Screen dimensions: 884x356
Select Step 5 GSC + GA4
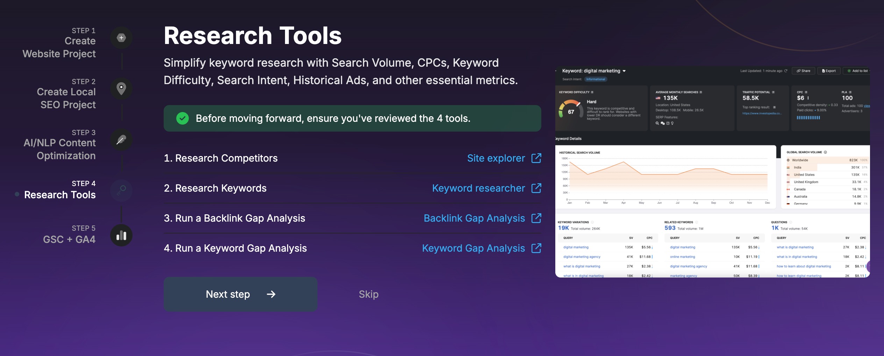(x=69, y=234)
